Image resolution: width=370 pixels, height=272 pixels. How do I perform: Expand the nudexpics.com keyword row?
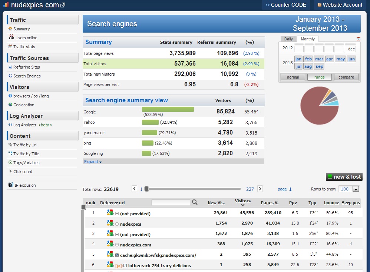(117, 245)
